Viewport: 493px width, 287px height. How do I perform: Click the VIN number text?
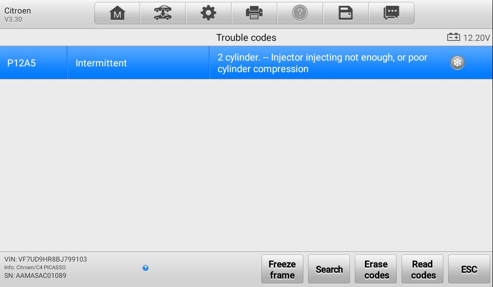46,260
